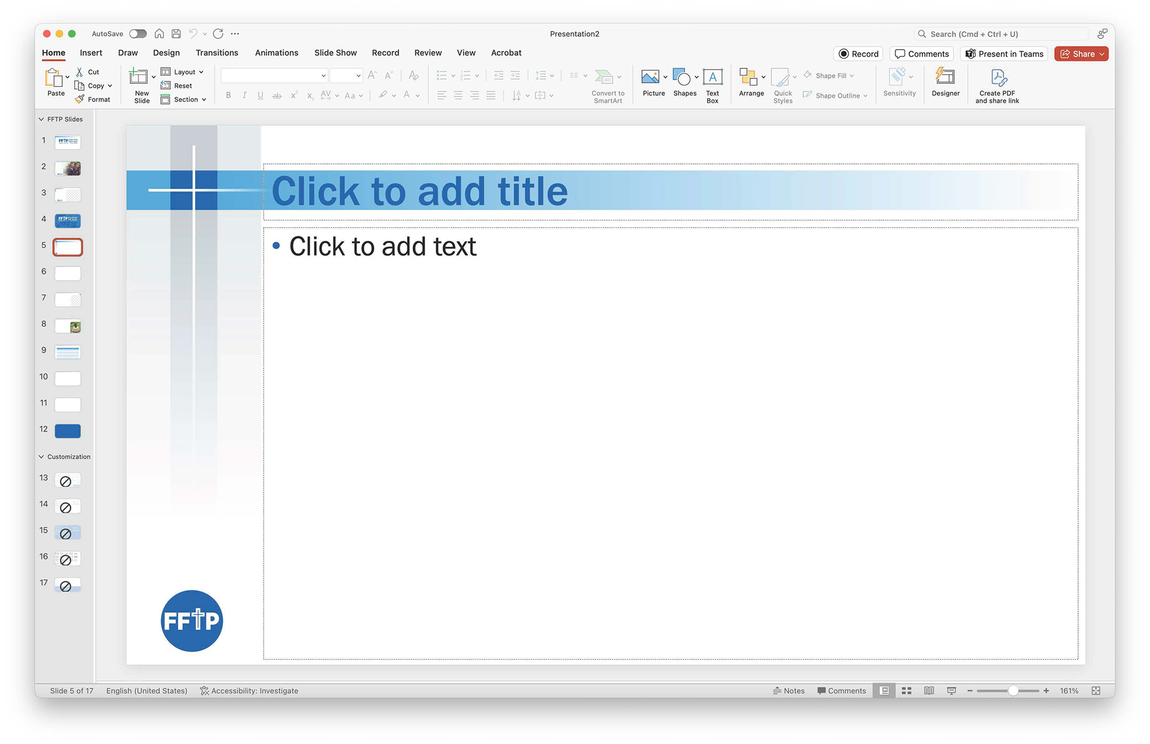Click the Format painter icon
The image size is (1150, 744).
coord(80,99)
